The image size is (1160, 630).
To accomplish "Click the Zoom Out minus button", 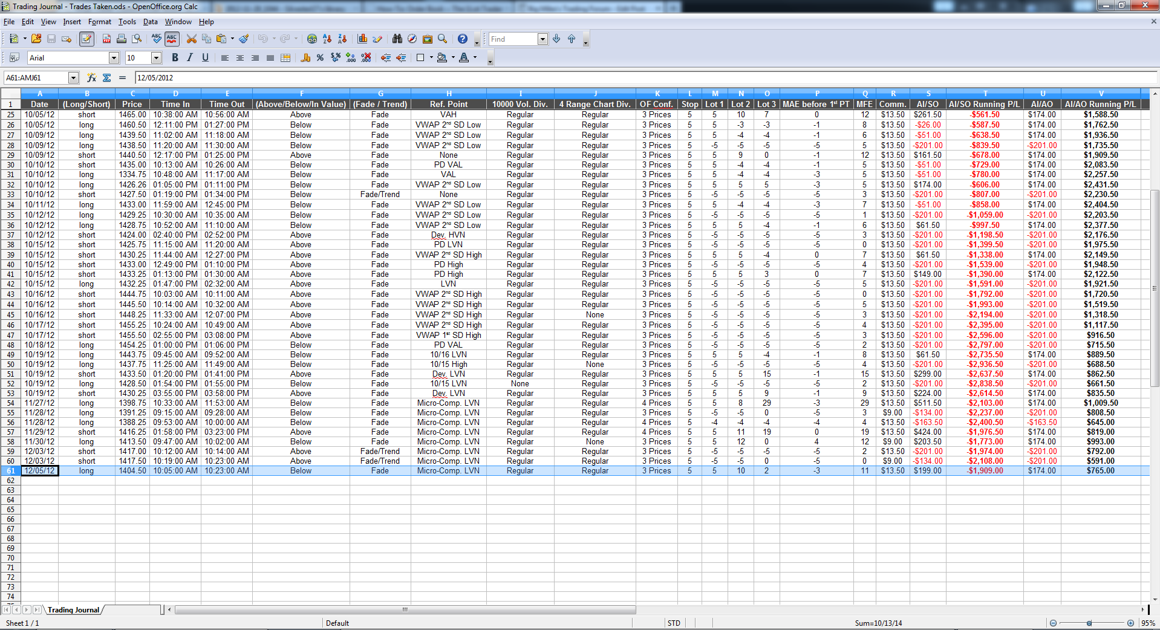I will pos(1053,623).
